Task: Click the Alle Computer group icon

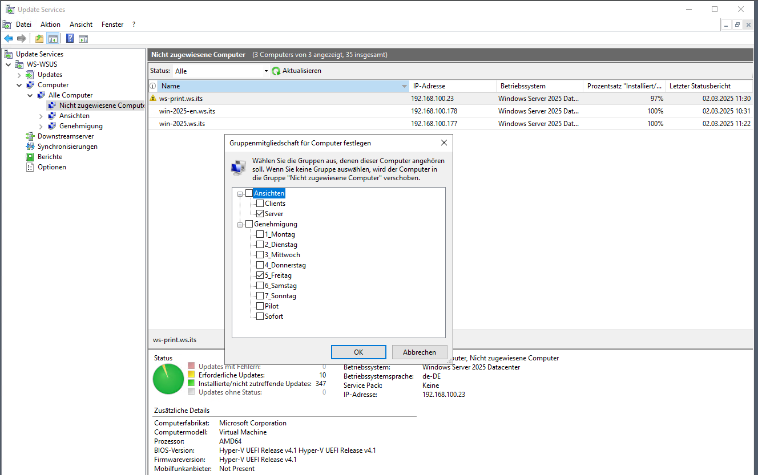Action: tap(41, 95)
